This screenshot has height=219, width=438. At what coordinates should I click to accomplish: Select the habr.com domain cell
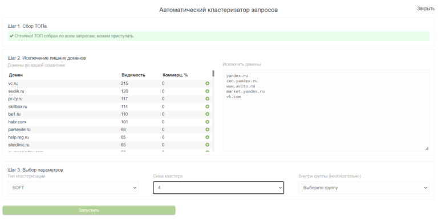point(17,122)
